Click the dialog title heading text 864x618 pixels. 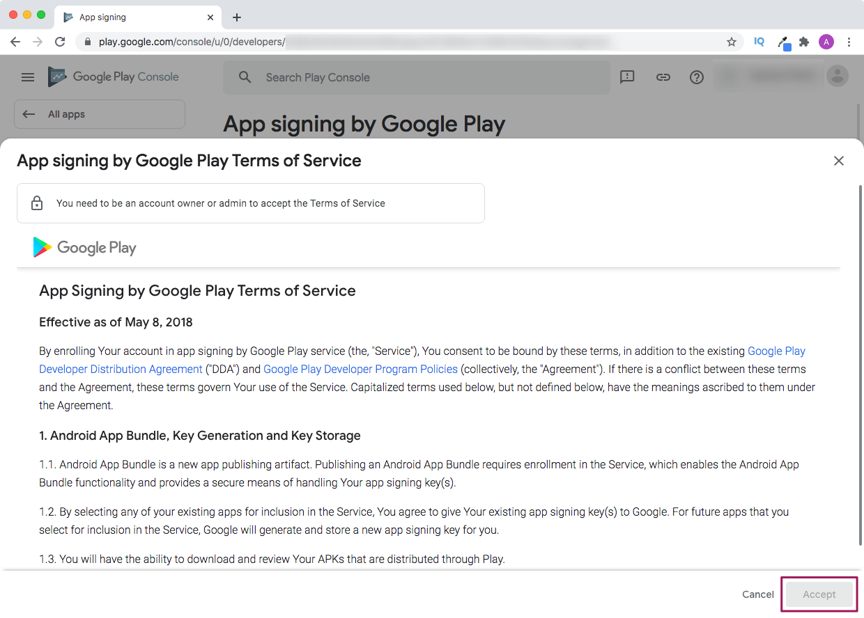[189, 161]
